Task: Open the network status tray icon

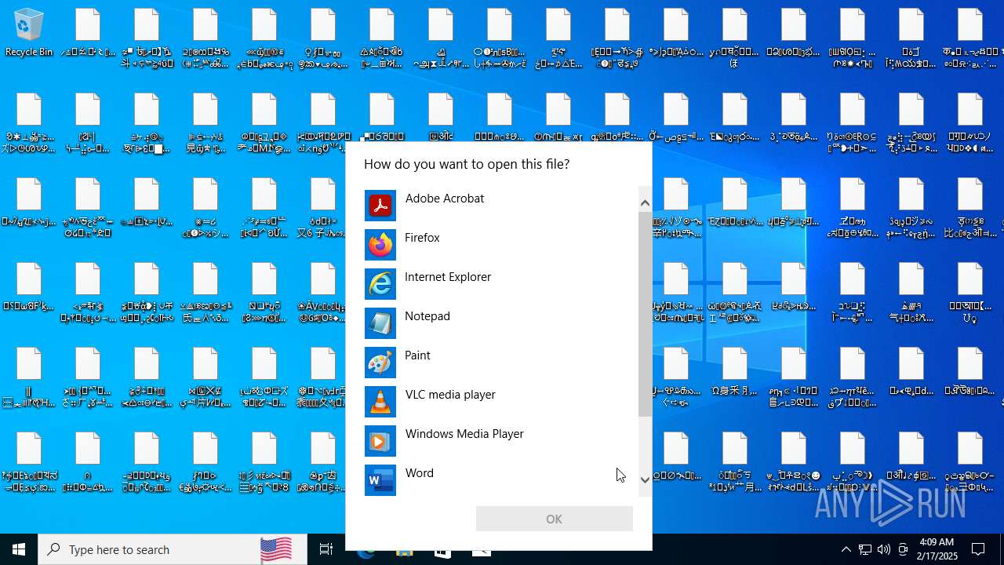Action: [865, 549]
